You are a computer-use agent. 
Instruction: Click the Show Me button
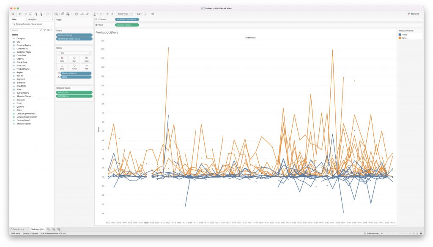point(414,14)
